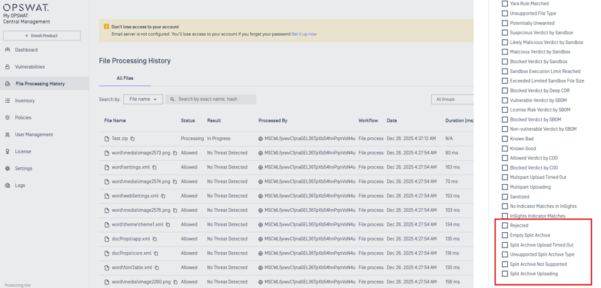
Task: Follow the Set it up now link
Action: pos(303,34)
